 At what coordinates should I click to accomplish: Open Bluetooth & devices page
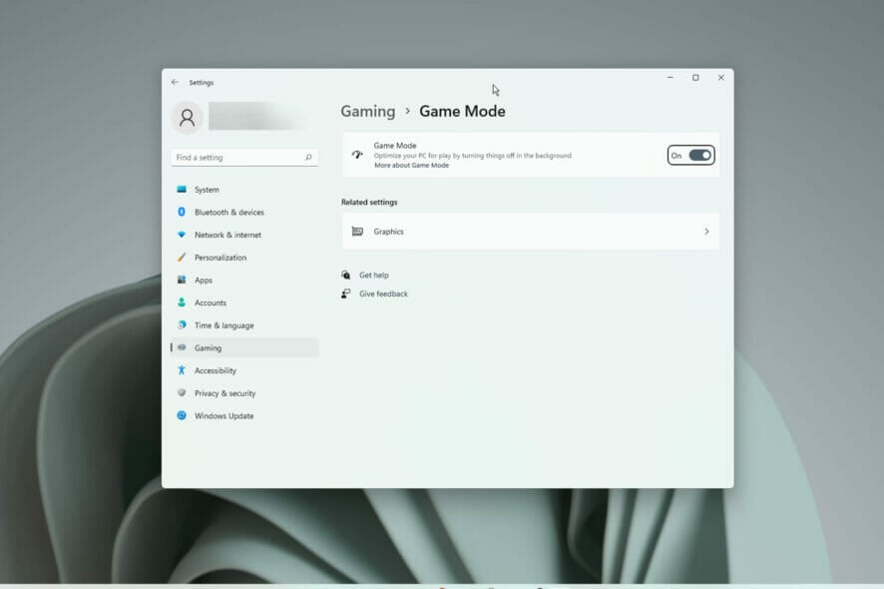click(x=229, y=212)
